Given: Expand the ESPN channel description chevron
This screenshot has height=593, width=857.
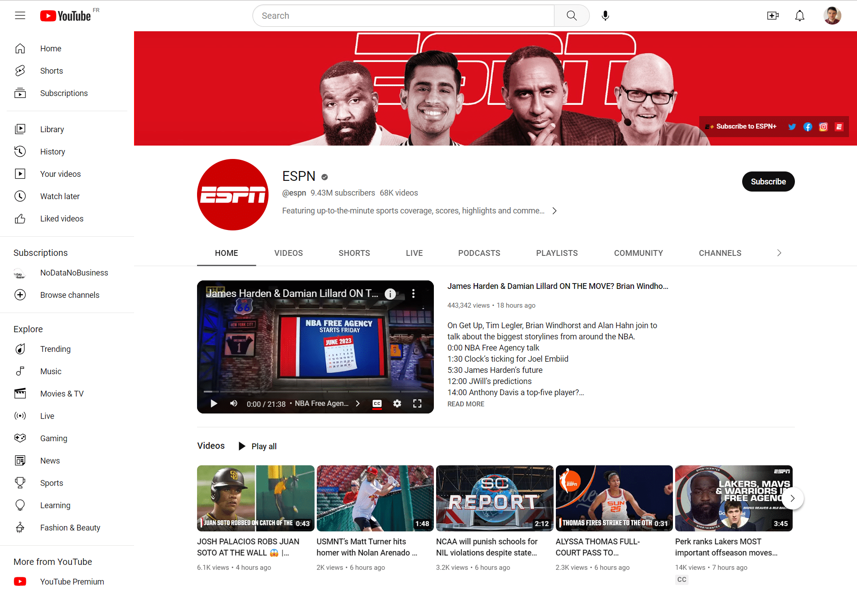Looking at the screenshot, I should click(555, 211).
